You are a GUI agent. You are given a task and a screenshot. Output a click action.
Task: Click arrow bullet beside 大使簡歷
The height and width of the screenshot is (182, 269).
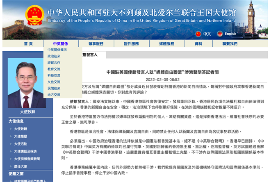11,136
